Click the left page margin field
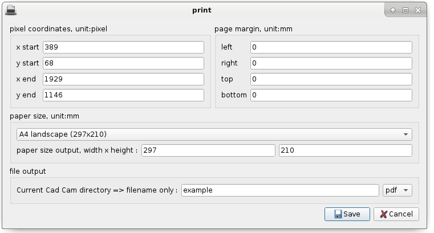Viewport: 434px width, 233px height. click(331, 47)
